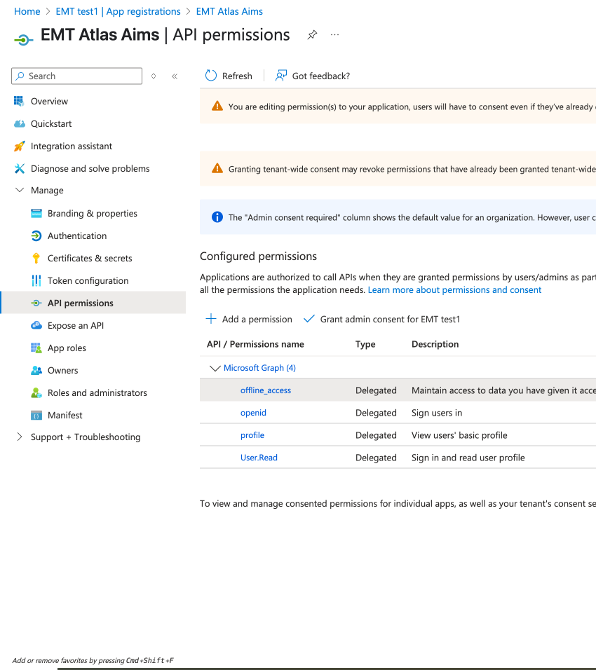Sort by API / Permissions name column

(255, 344)
